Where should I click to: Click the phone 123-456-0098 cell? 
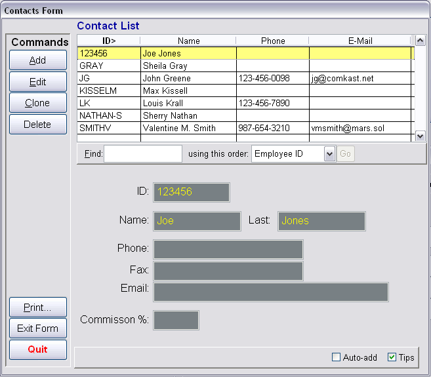[x=273, y=78]
